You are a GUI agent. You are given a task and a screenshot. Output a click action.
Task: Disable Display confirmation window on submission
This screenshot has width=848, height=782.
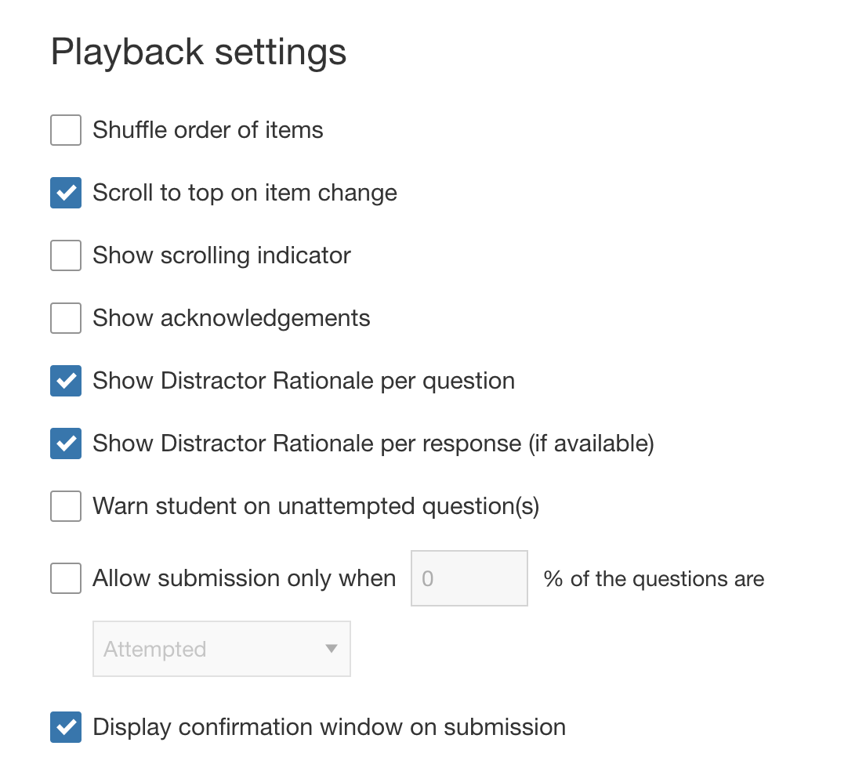(x=65, y=727)
